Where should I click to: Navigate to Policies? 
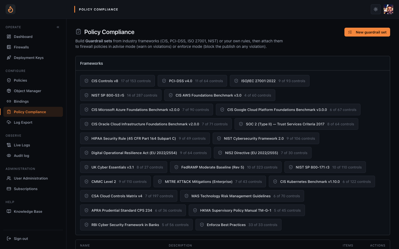pyautogui.click(x=33, y=80)
